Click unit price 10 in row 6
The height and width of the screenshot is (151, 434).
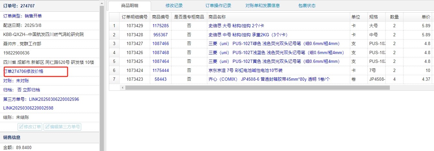[428, 70]
